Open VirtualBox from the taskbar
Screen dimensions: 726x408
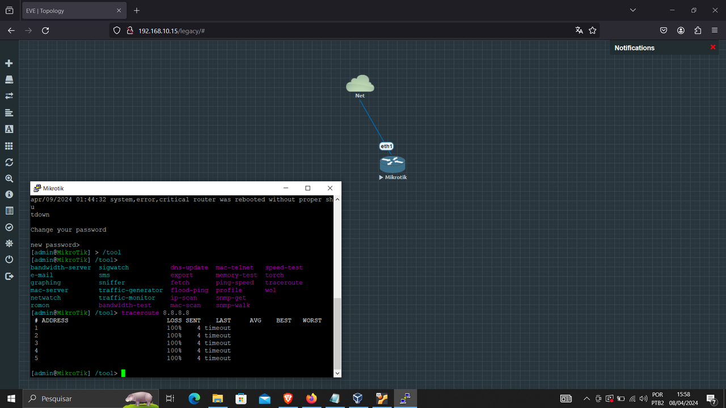357,398
